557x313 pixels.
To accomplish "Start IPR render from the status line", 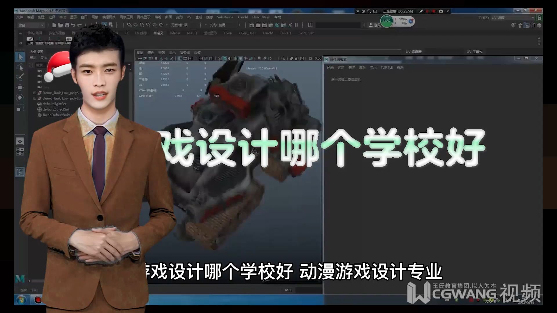I will [x=264, y=25].
